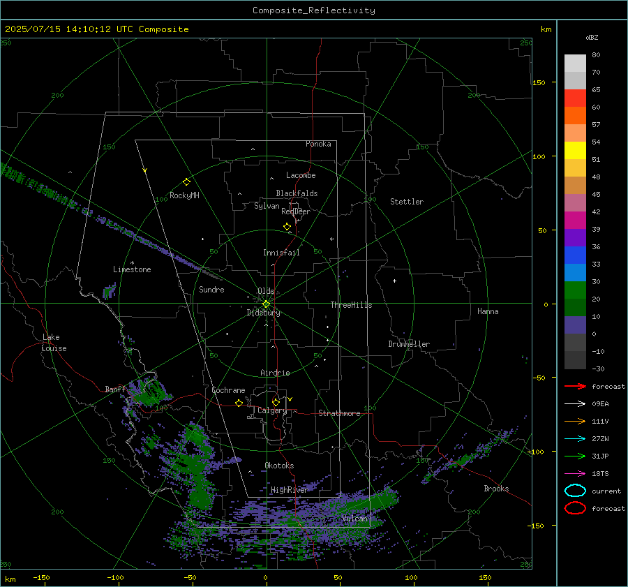
Task: Click the -150 label on bottom axis
Action: [41, 577]
